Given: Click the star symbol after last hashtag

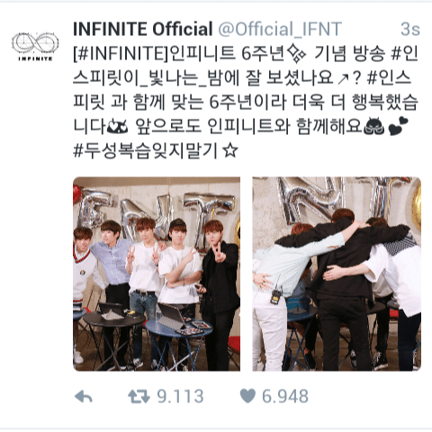Looking at the screenshot, I should coord(230,151).
